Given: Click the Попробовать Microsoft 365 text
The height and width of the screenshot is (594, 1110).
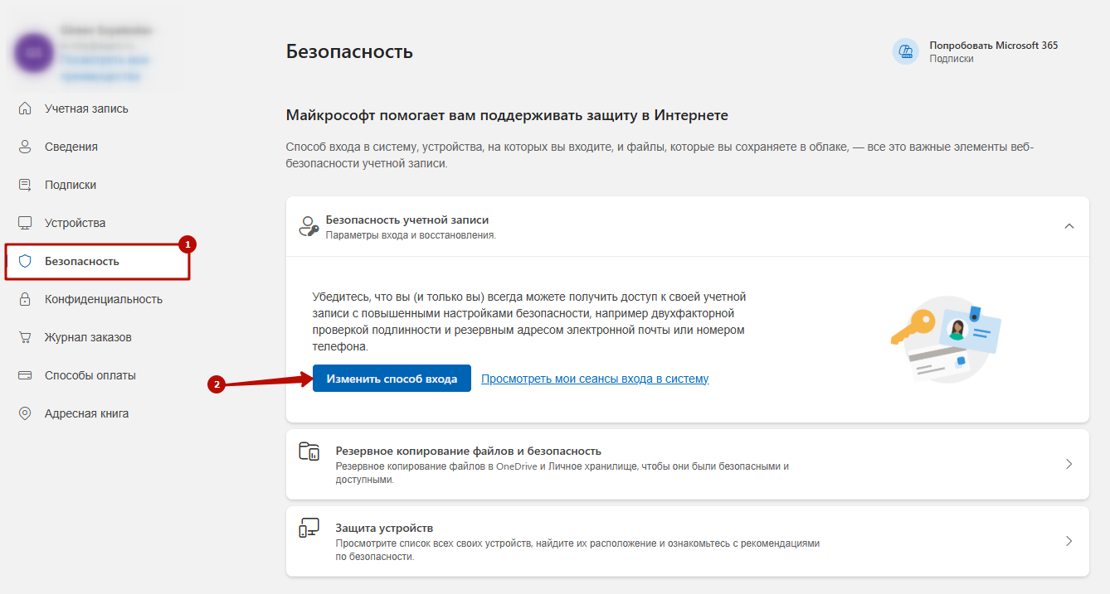Looking at the screenshot, I should 993,46.
